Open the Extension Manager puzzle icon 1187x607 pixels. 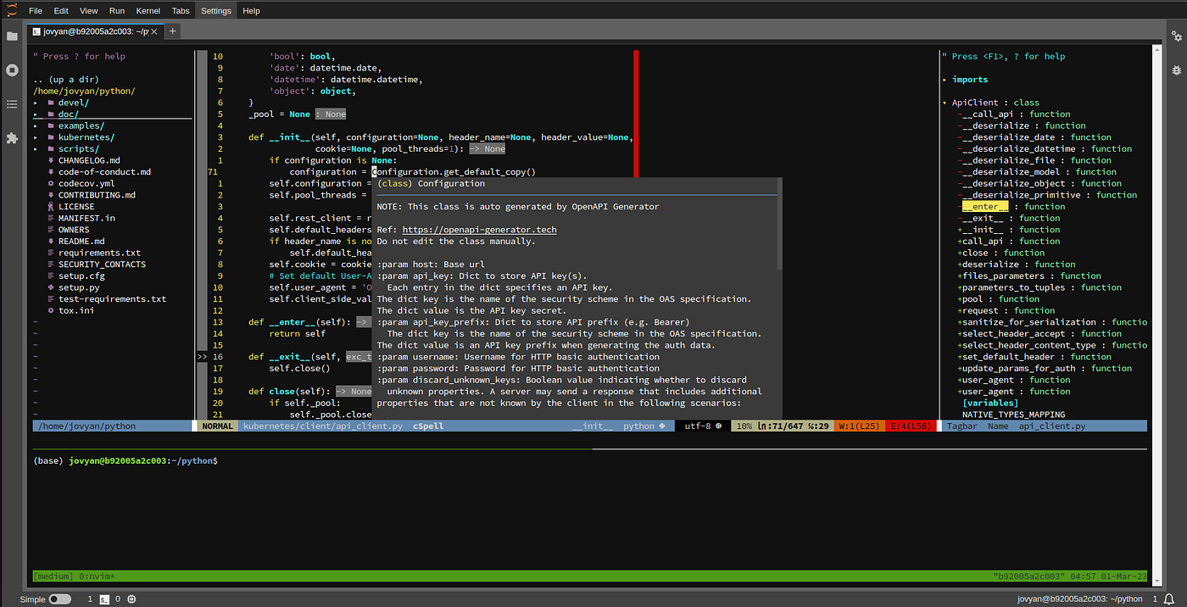click(12, 137)
